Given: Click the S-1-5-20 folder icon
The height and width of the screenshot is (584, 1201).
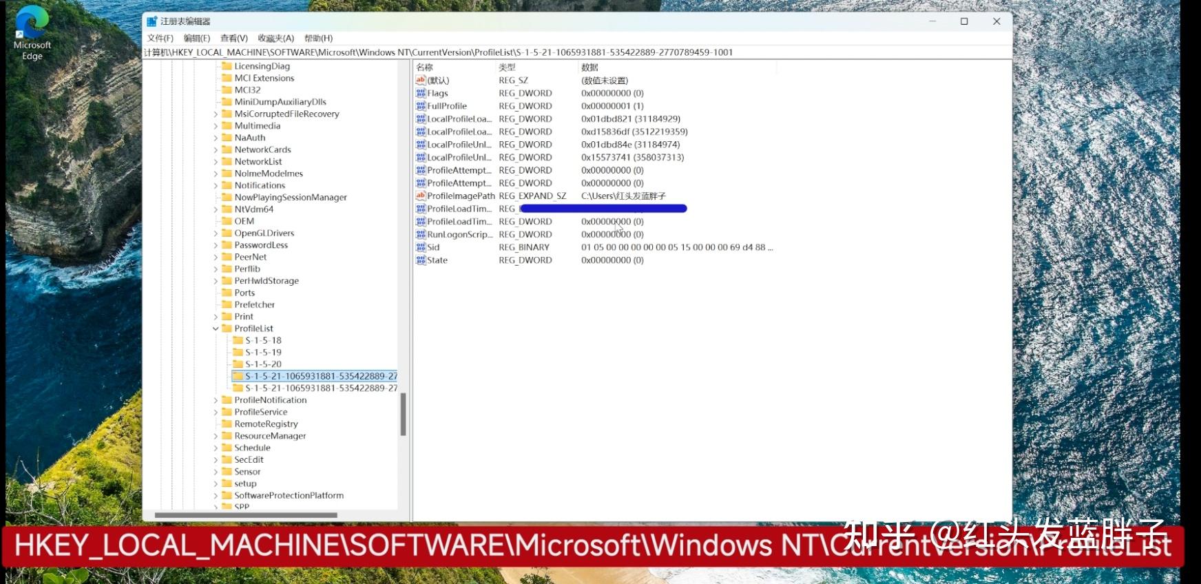Looking at the screenshot, I should coord(238,364).
